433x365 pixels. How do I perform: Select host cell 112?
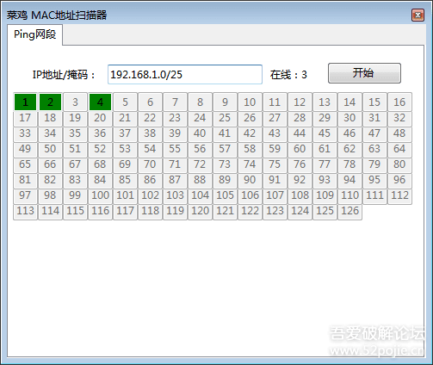click(x=399, y=195)
